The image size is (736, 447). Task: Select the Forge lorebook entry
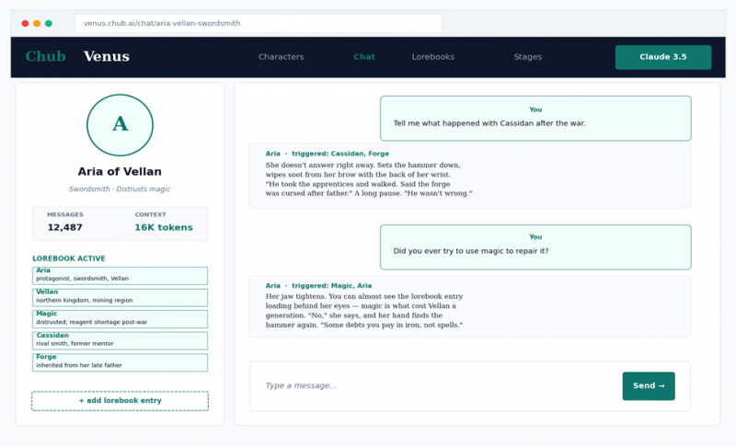point(120,362)
